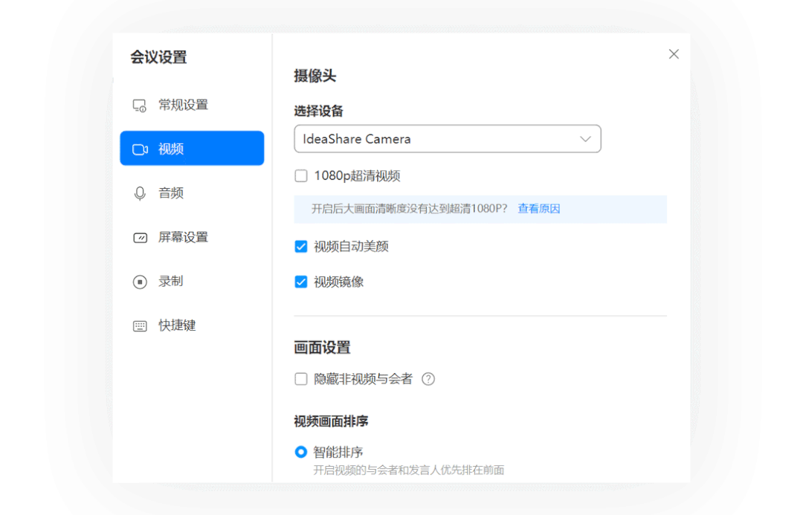Click the 视频 camera icon in sidebar
The width and height of the screenshot is (803, 515).
[140, 149]
